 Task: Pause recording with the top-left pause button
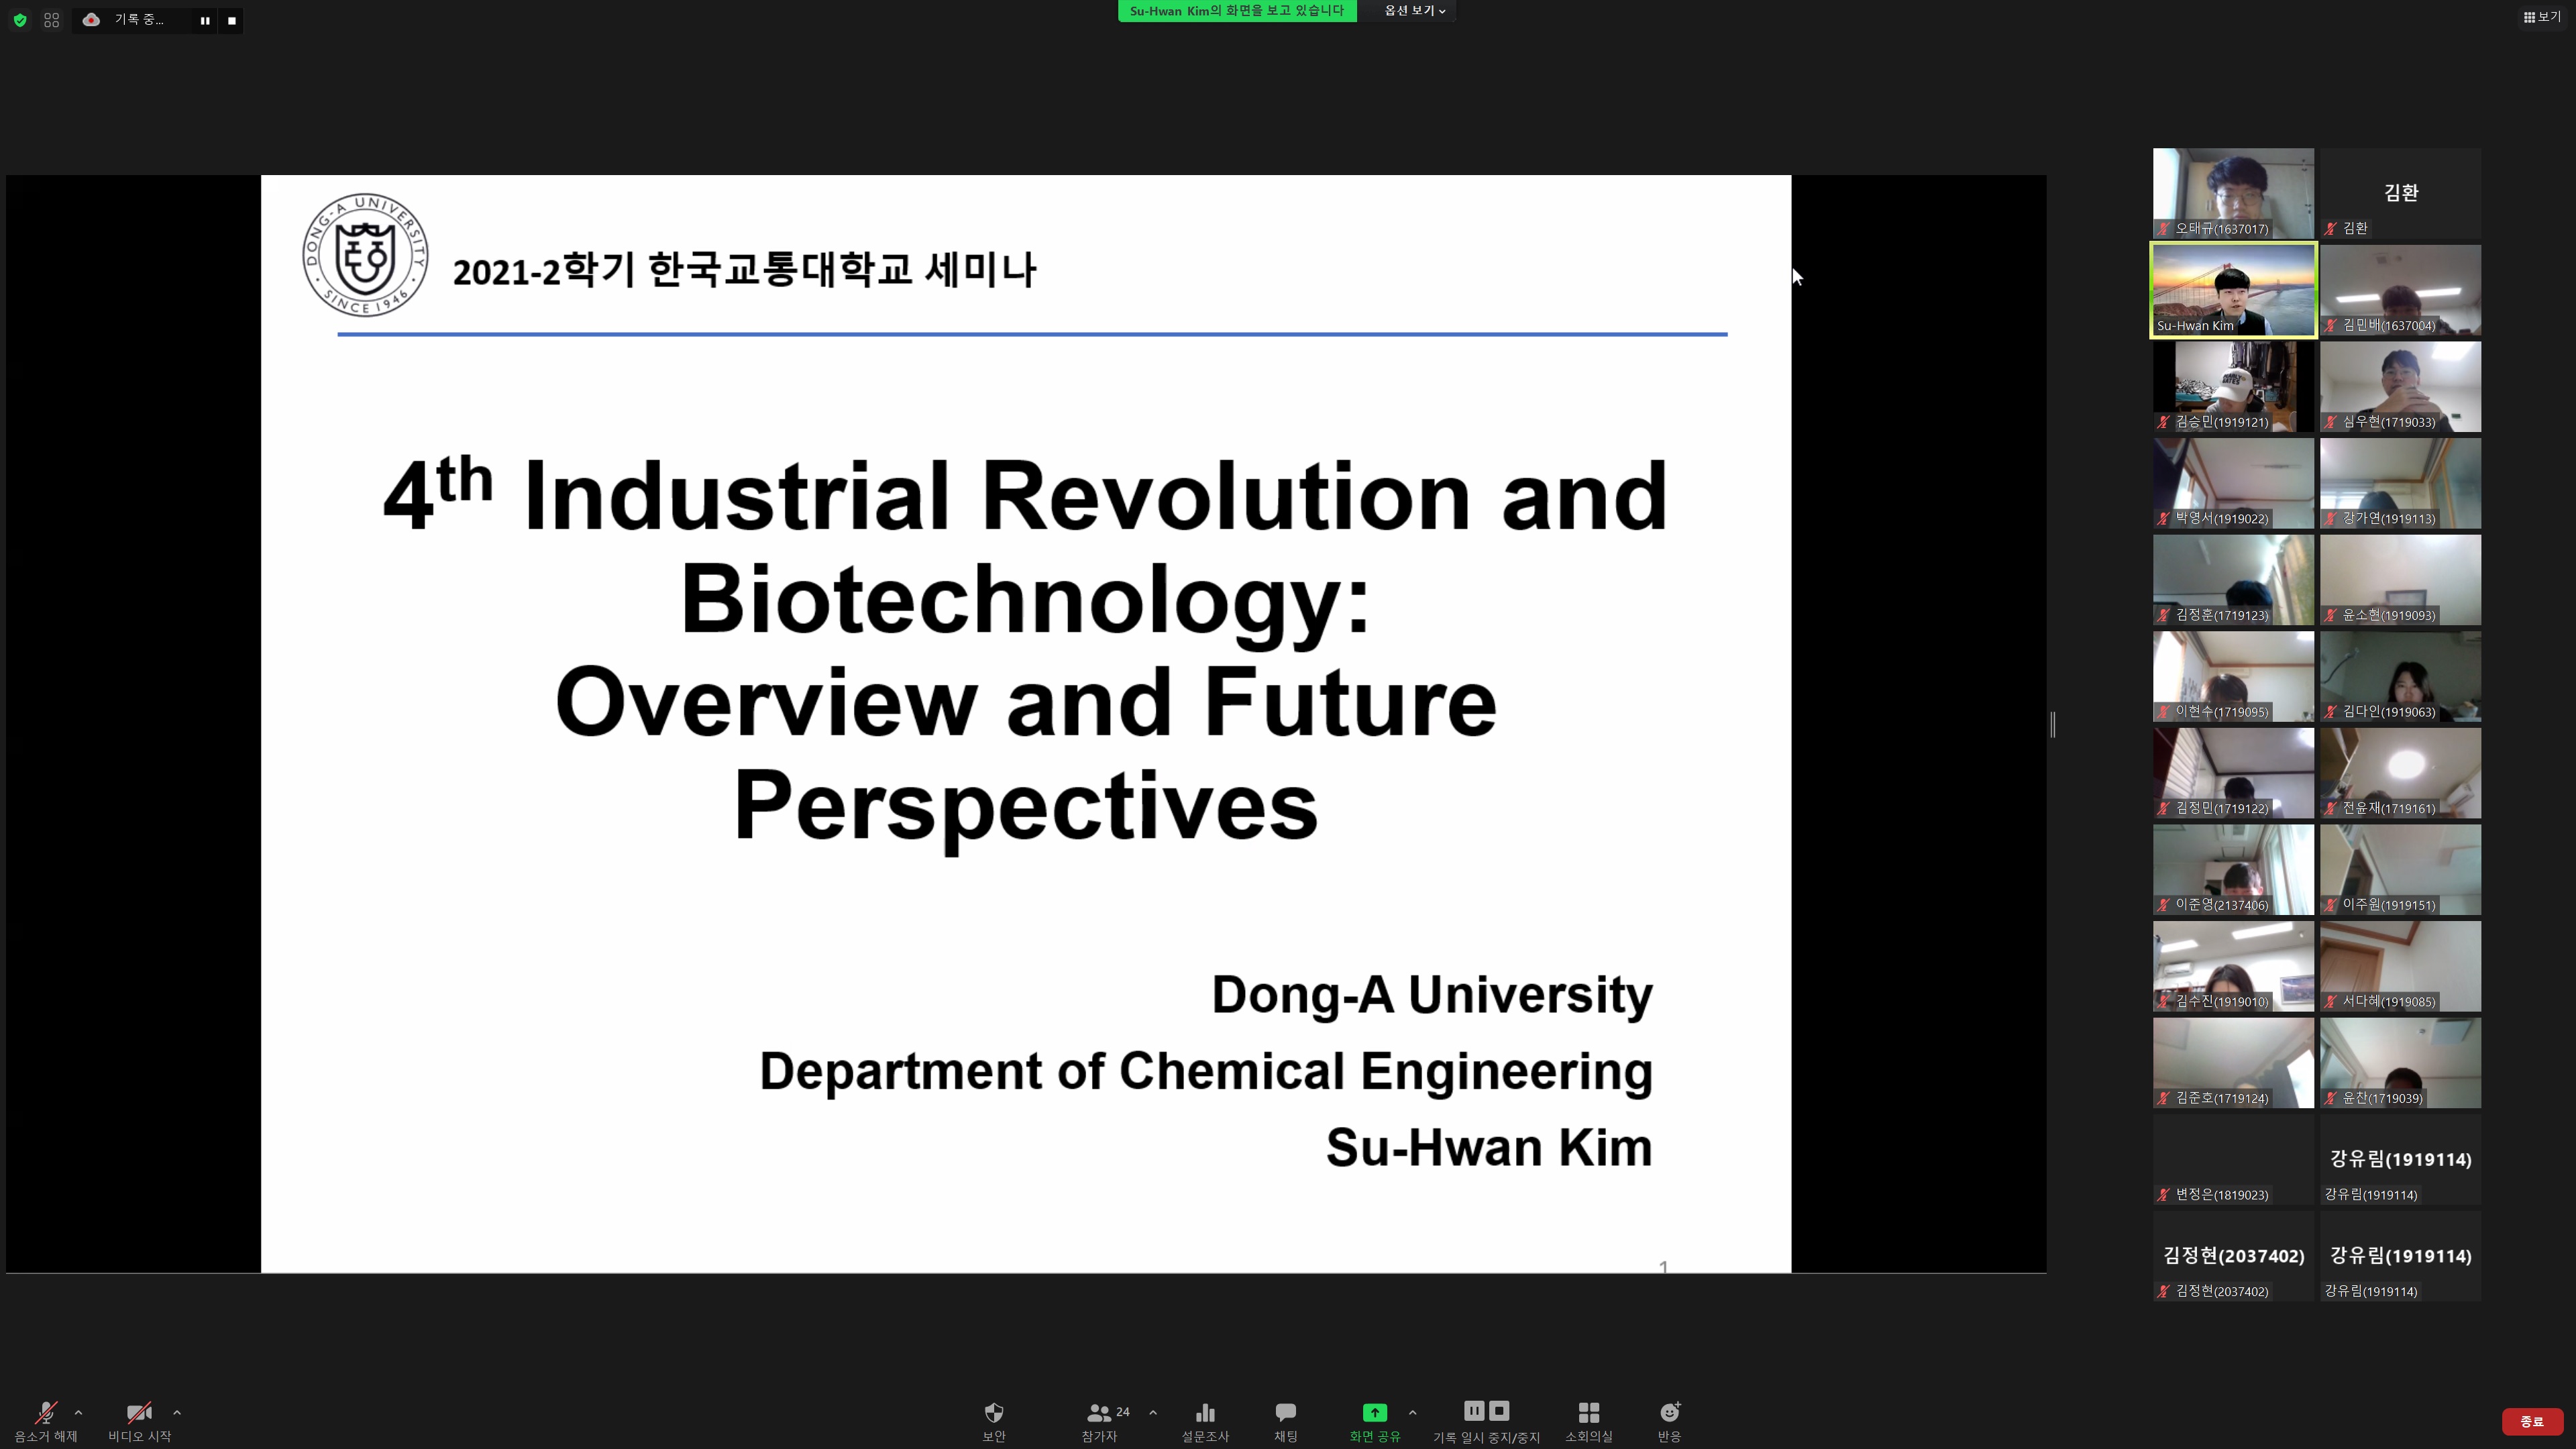coord(205,21)
